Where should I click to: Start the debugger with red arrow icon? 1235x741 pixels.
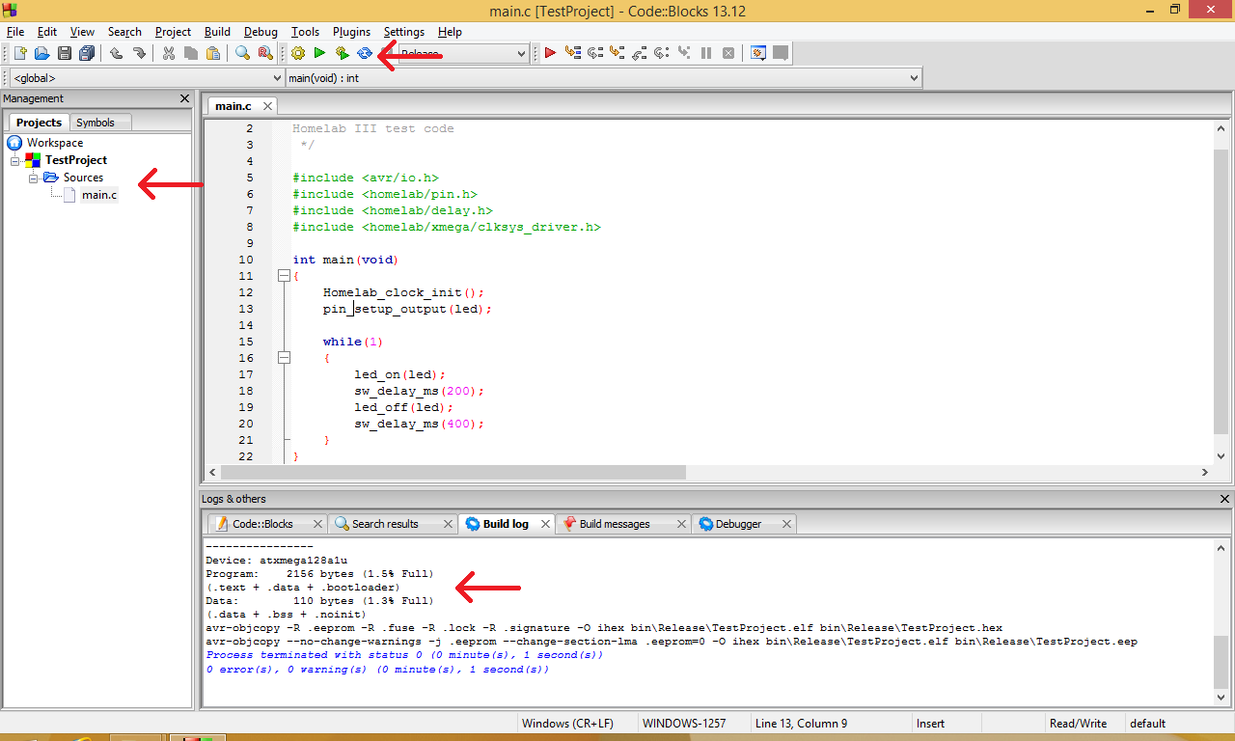[x=550, y=53]
